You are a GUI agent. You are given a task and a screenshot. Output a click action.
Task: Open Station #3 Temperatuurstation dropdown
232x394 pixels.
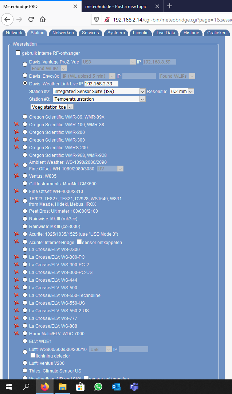pos(99,99)
